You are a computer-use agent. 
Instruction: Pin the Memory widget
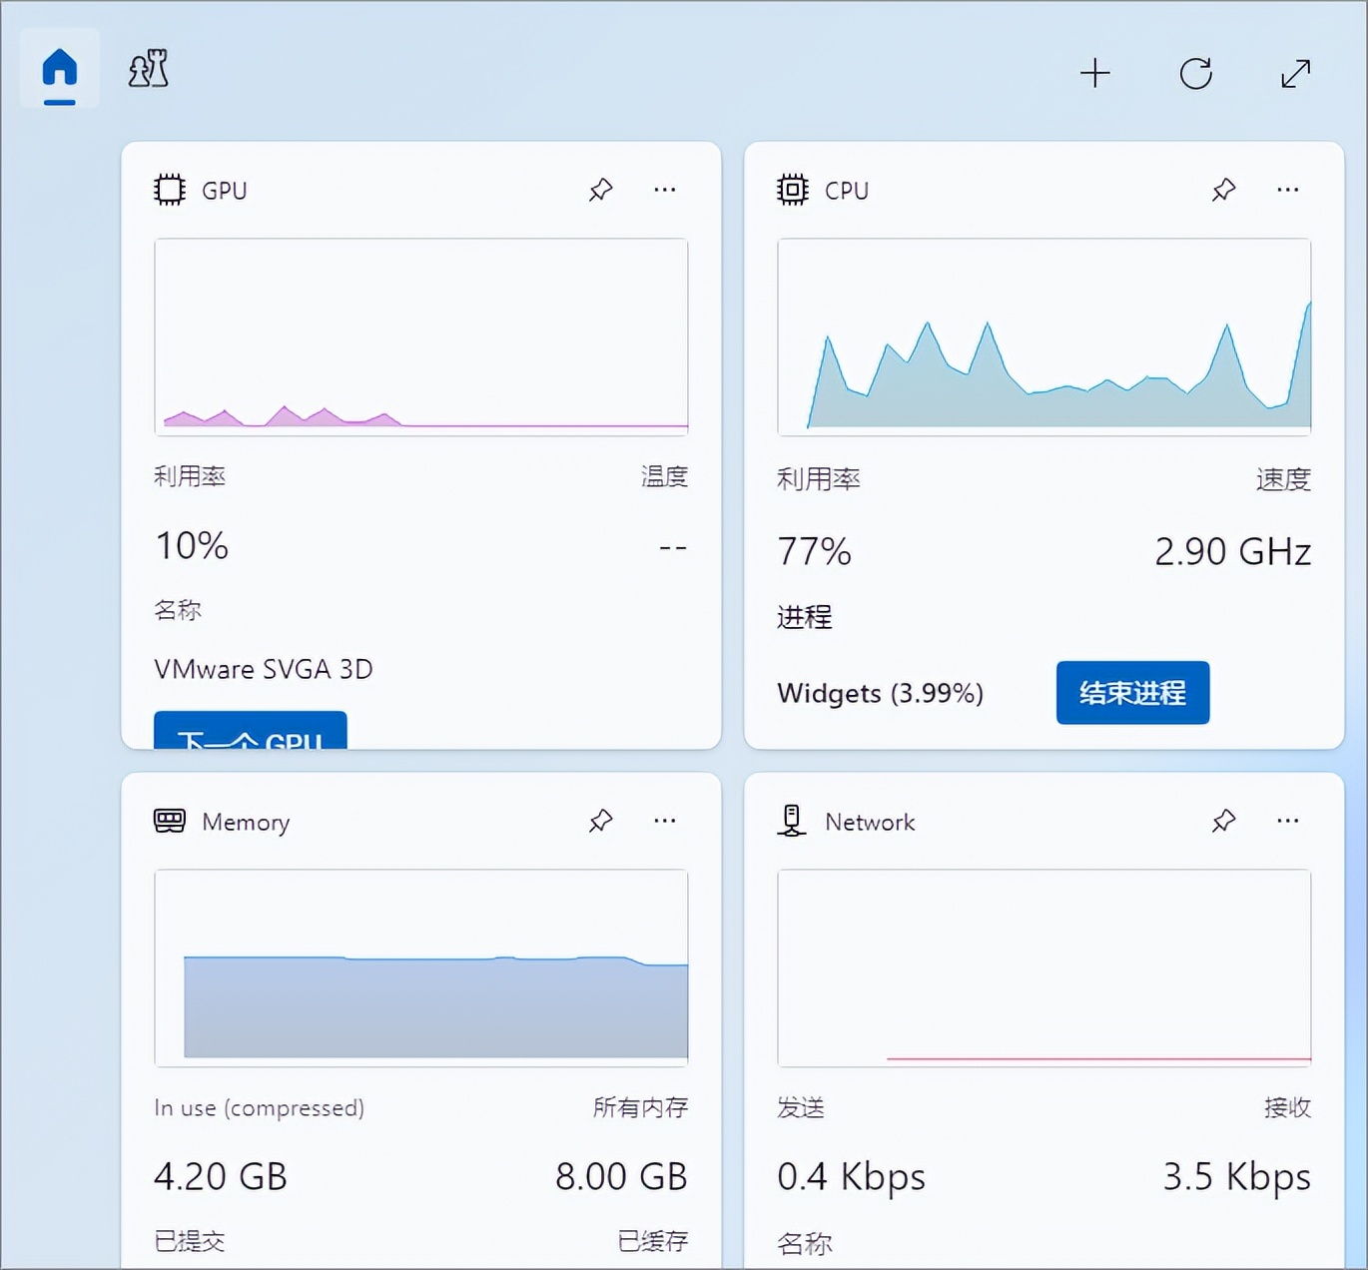[600, 821]
